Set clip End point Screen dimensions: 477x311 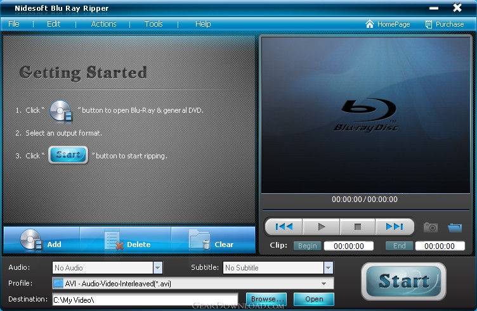[x=399, y=246]
